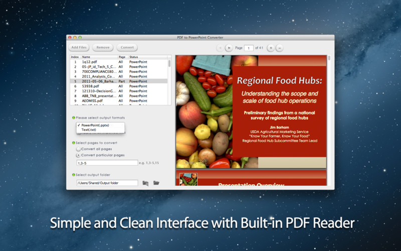The height and width of the screenshot is (251, 401).
Task: Click the Add Files button
Action: pos(79,47)
